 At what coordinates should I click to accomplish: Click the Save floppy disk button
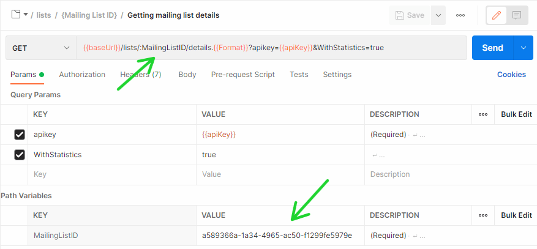(410, 15)
